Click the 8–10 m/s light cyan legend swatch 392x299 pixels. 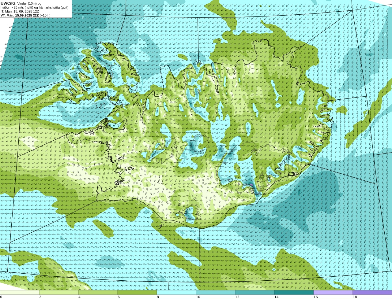click(176, 292)
